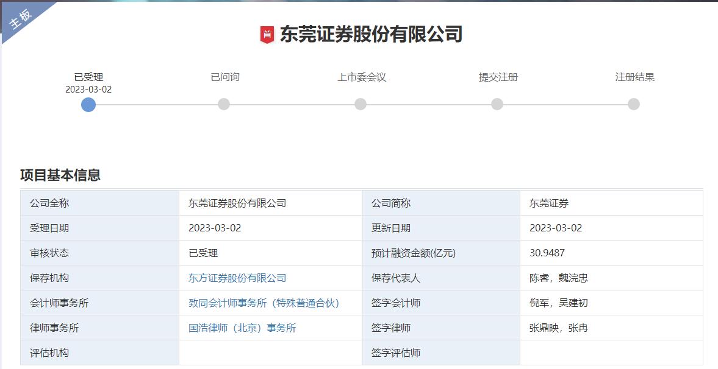The height and width of the screenshot is (369, 718).
Task: Click the 上市委会议 progress step dot
Action: click(x=361, y=105)
